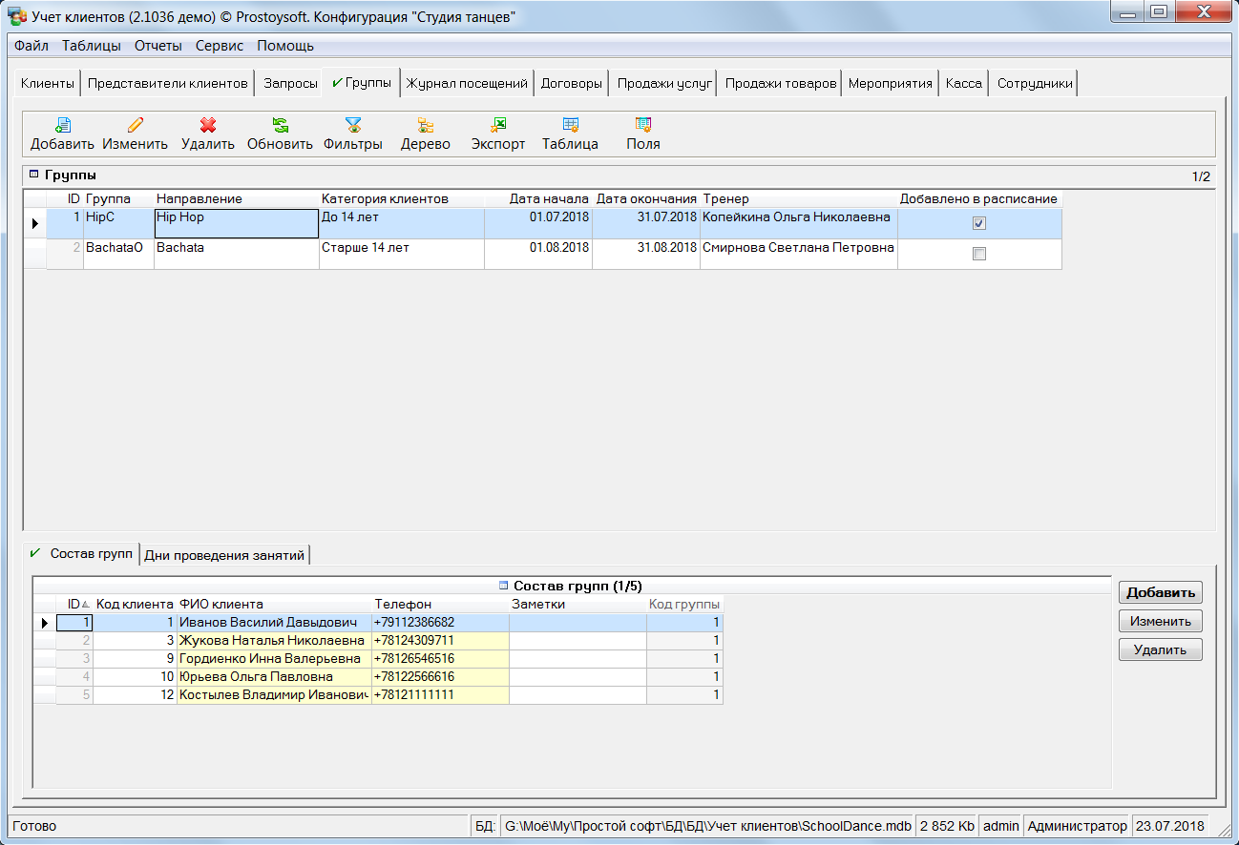Select client Юрьева Ольга Павловна
This screenshot has height=845, width=1239.
pos(275,677)
